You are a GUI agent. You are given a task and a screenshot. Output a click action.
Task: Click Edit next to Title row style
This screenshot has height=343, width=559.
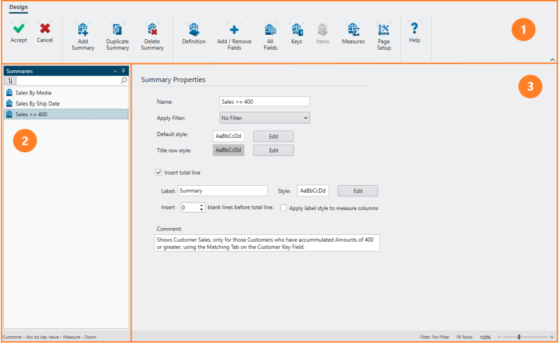(273, 150)
